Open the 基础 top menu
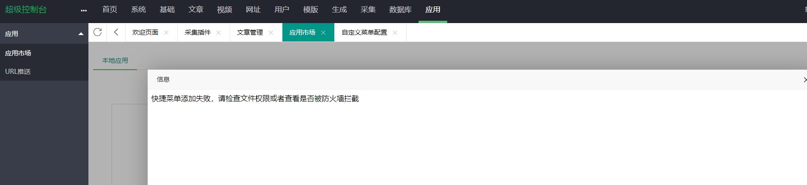This screenshot has width=807, height=185. coord(167,10)
